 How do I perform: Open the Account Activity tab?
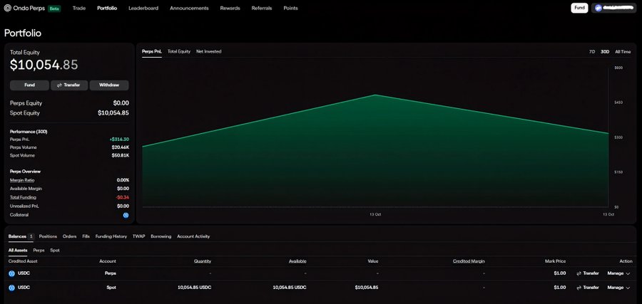(x=193, y=236)
